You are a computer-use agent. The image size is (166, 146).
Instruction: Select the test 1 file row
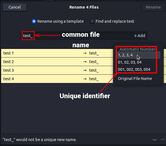point(41,53)
